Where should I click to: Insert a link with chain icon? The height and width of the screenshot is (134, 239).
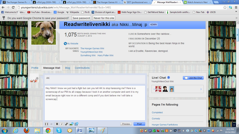pos(66,124)
